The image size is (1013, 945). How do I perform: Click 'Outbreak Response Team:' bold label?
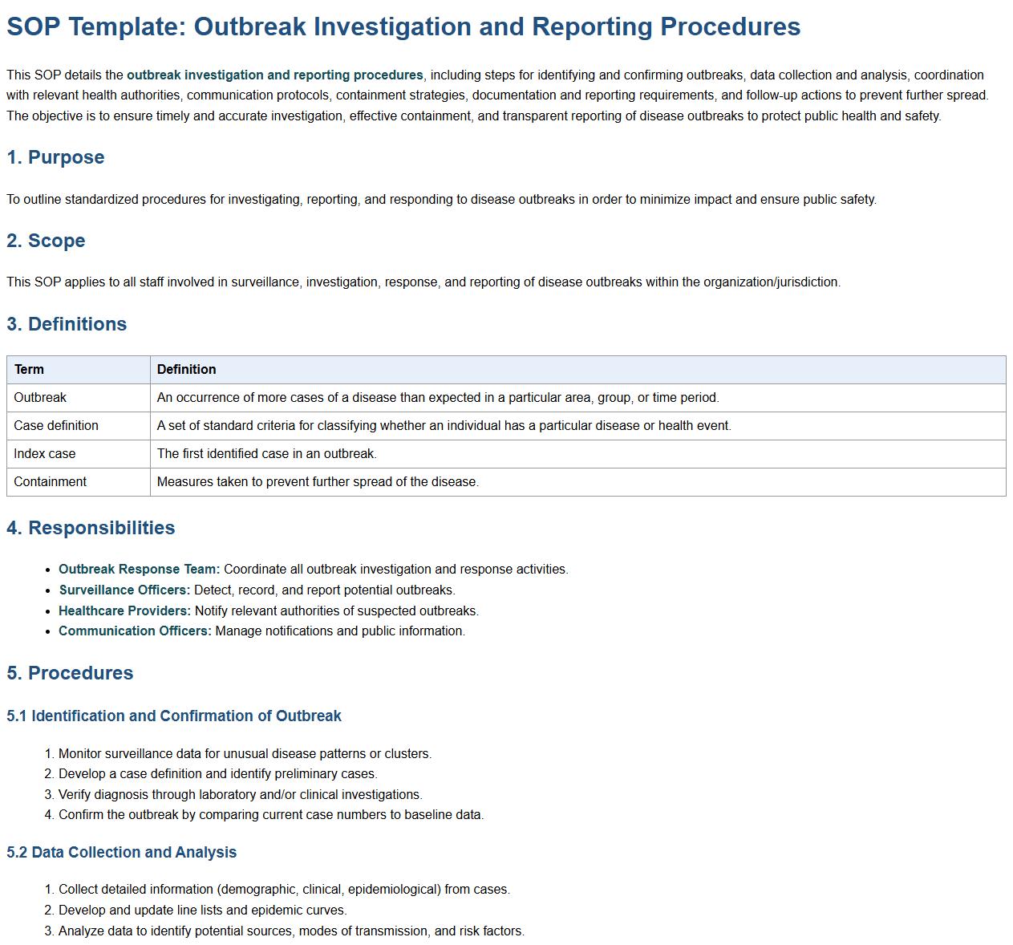point(139,569)
